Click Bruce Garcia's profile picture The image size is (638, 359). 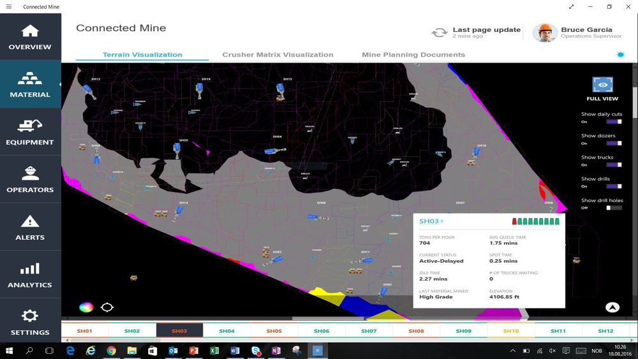(544, 33)
